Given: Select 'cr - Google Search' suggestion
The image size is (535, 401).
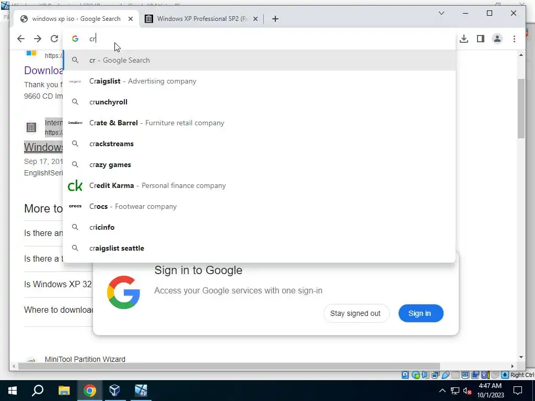Looking at the screenshot, I should click(259, 60).
